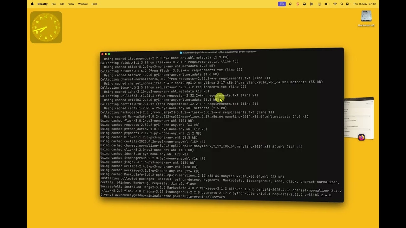
Task: Click the terminal title bar folder icon
Action: pyautogui.click(x=181, y=53)
